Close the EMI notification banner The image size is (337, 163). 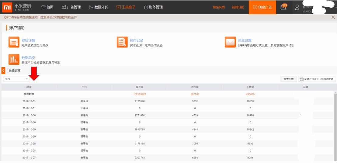click(x=333, y=17)
